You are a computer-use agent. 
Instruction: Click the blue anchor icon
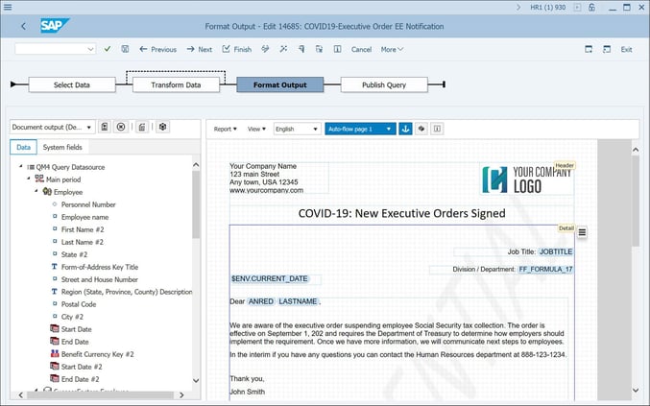coord(405,129)
